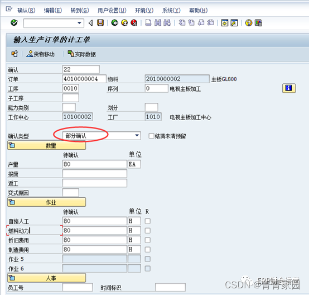This screenshot has height=295, width=309.
Task: Click the 工序 field showing 0010
Action: [x=71, y=88]
